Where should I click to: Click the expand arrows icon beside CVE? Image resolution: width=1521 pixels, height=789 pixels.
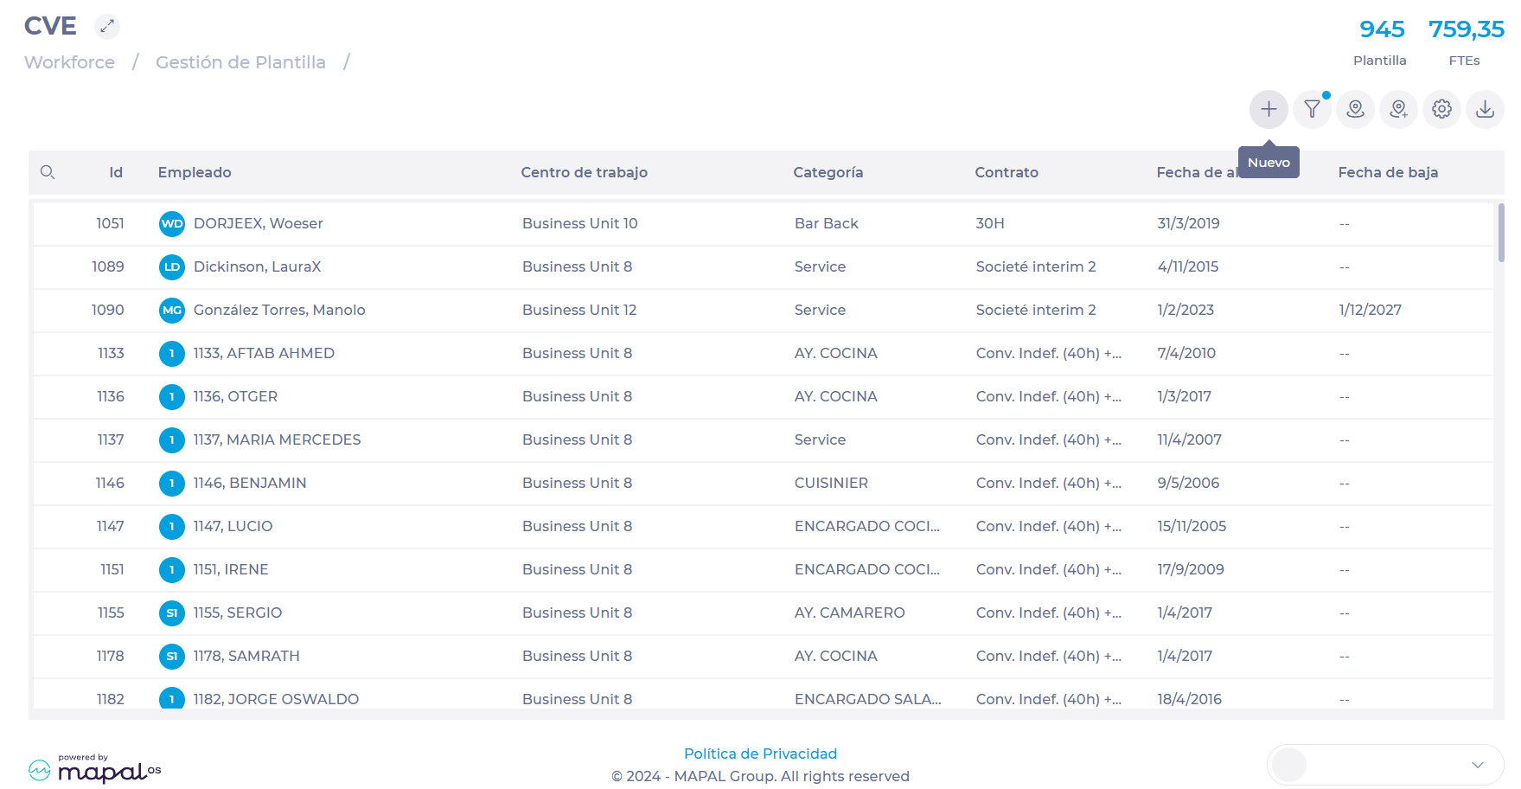[x=107, y=27]
